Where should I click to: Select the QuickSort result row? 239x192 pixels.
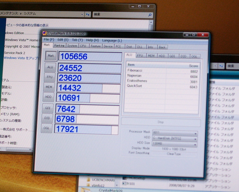[x=162, y=86]
